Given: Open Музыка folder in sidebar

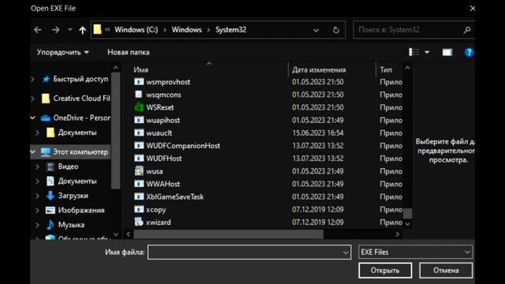Looking at the screenshot, I should (71, 225).
